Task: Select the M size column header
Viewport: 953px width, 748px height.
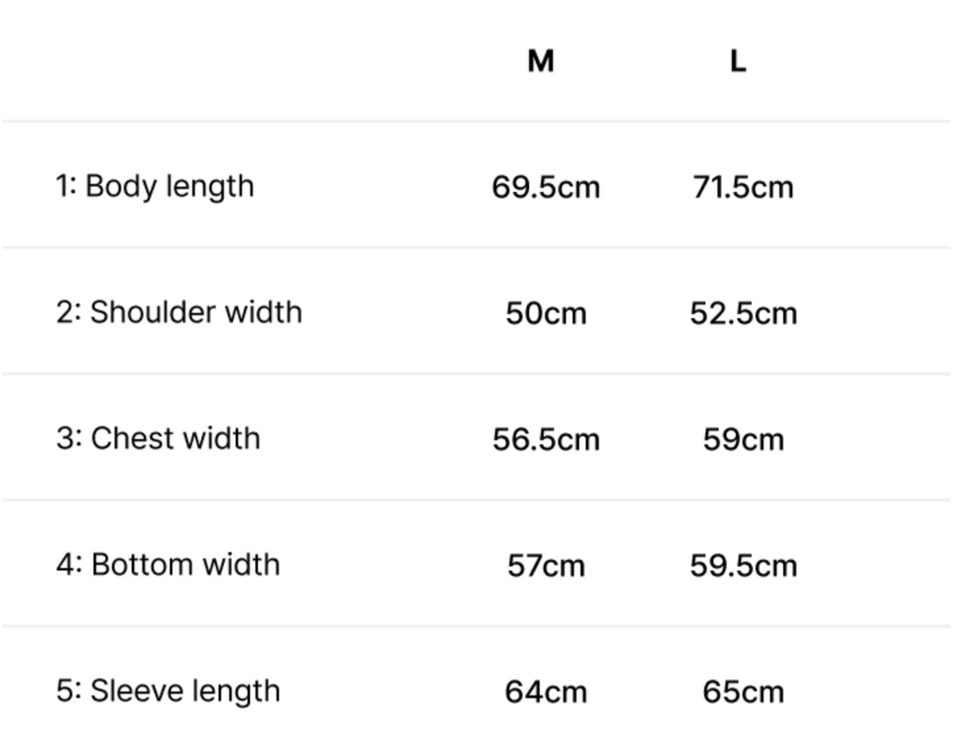Action: (x=541, y=61)
